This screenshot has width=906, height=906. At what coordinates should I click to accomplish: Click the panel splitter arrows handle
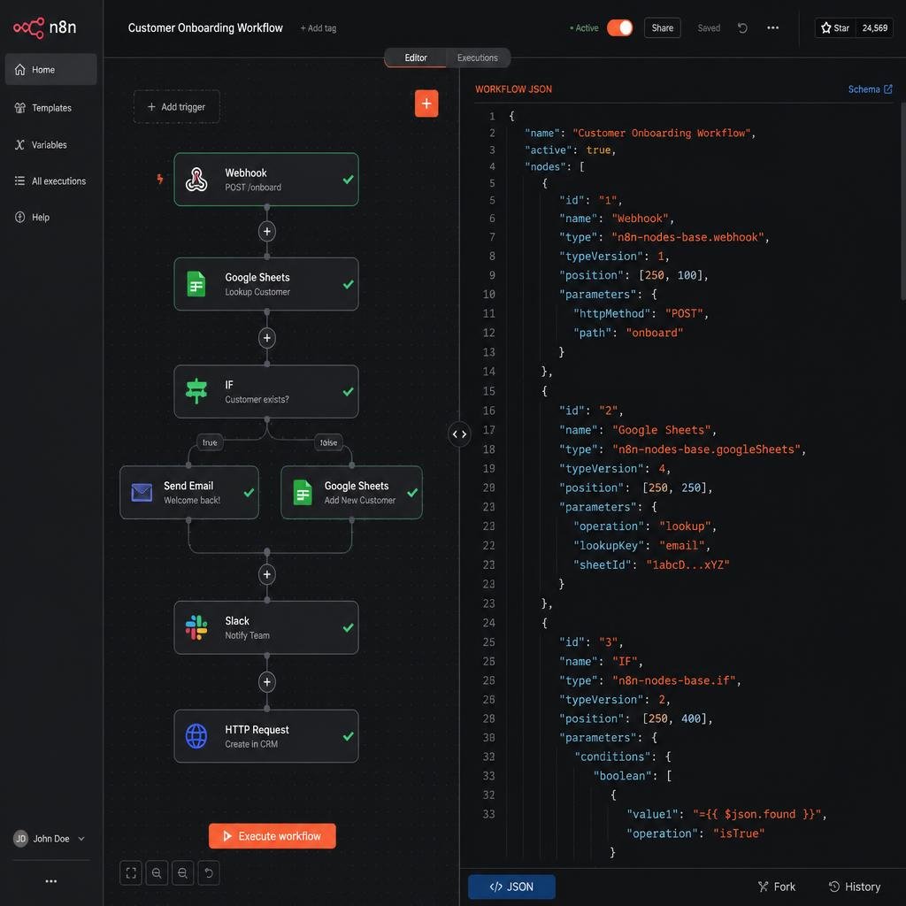pyautogui.click(x=459, y=434)
